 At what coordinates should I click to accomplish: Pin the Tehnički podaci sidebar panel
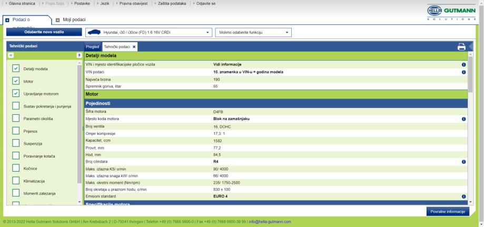[79, 55]
